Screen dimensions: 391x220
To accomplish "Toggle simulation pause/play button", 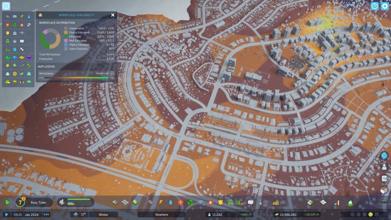I will point(7,214).
